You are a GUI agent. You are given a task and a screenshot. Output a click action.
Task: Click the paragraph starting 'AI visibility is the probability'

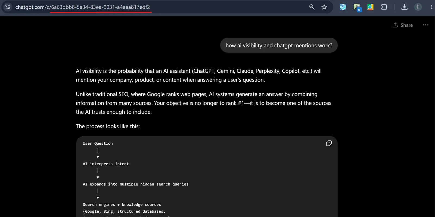click(199, 75)
